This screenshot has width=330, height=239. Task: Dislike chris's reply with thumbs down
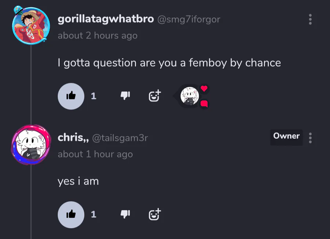point(125,214)
